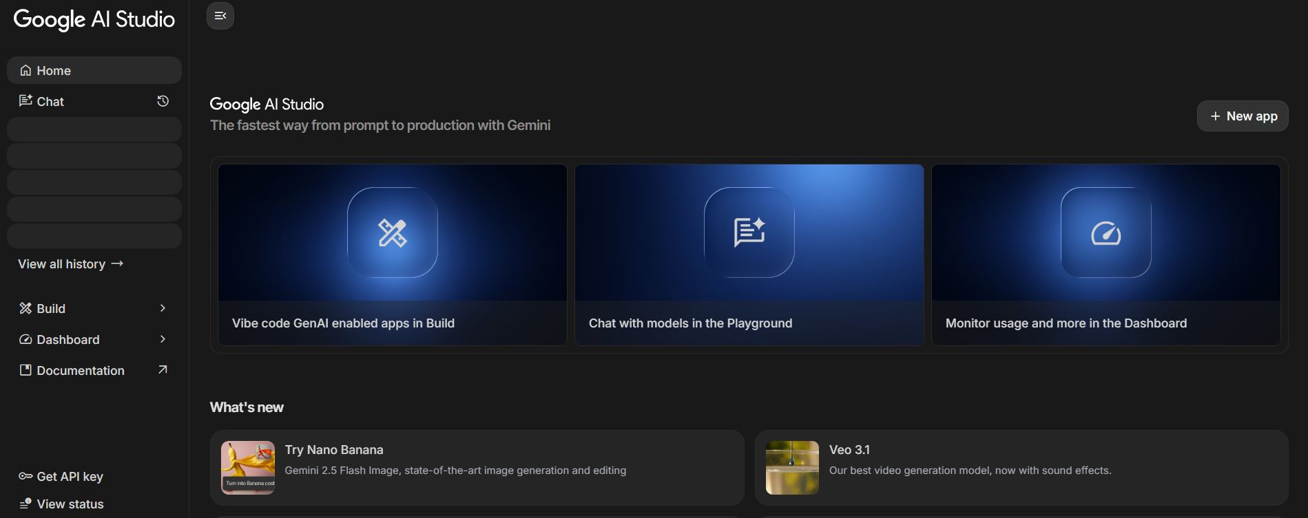Click the Dashboard gauge icon in sidebar
Viewport: 1308px width, 518px height.
pos(25,339)
